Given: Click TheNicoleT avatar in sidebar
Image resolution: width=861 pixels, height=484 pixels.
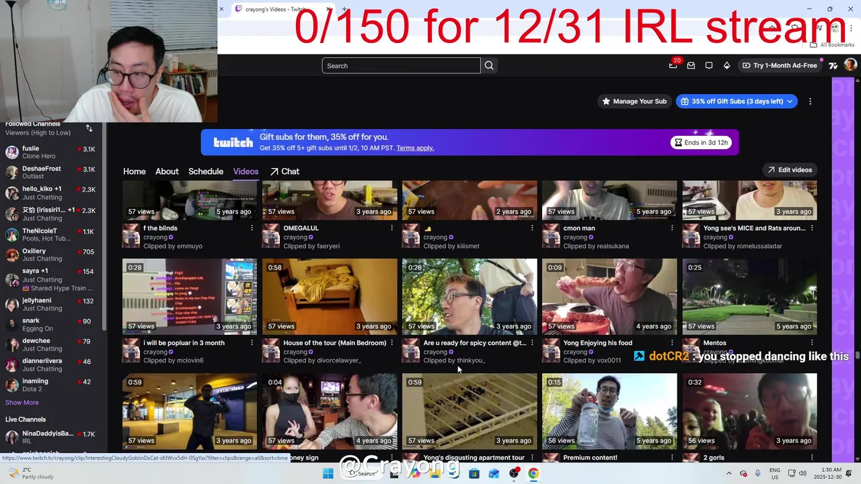Looking at the screenshot, I should pos(11,235).
